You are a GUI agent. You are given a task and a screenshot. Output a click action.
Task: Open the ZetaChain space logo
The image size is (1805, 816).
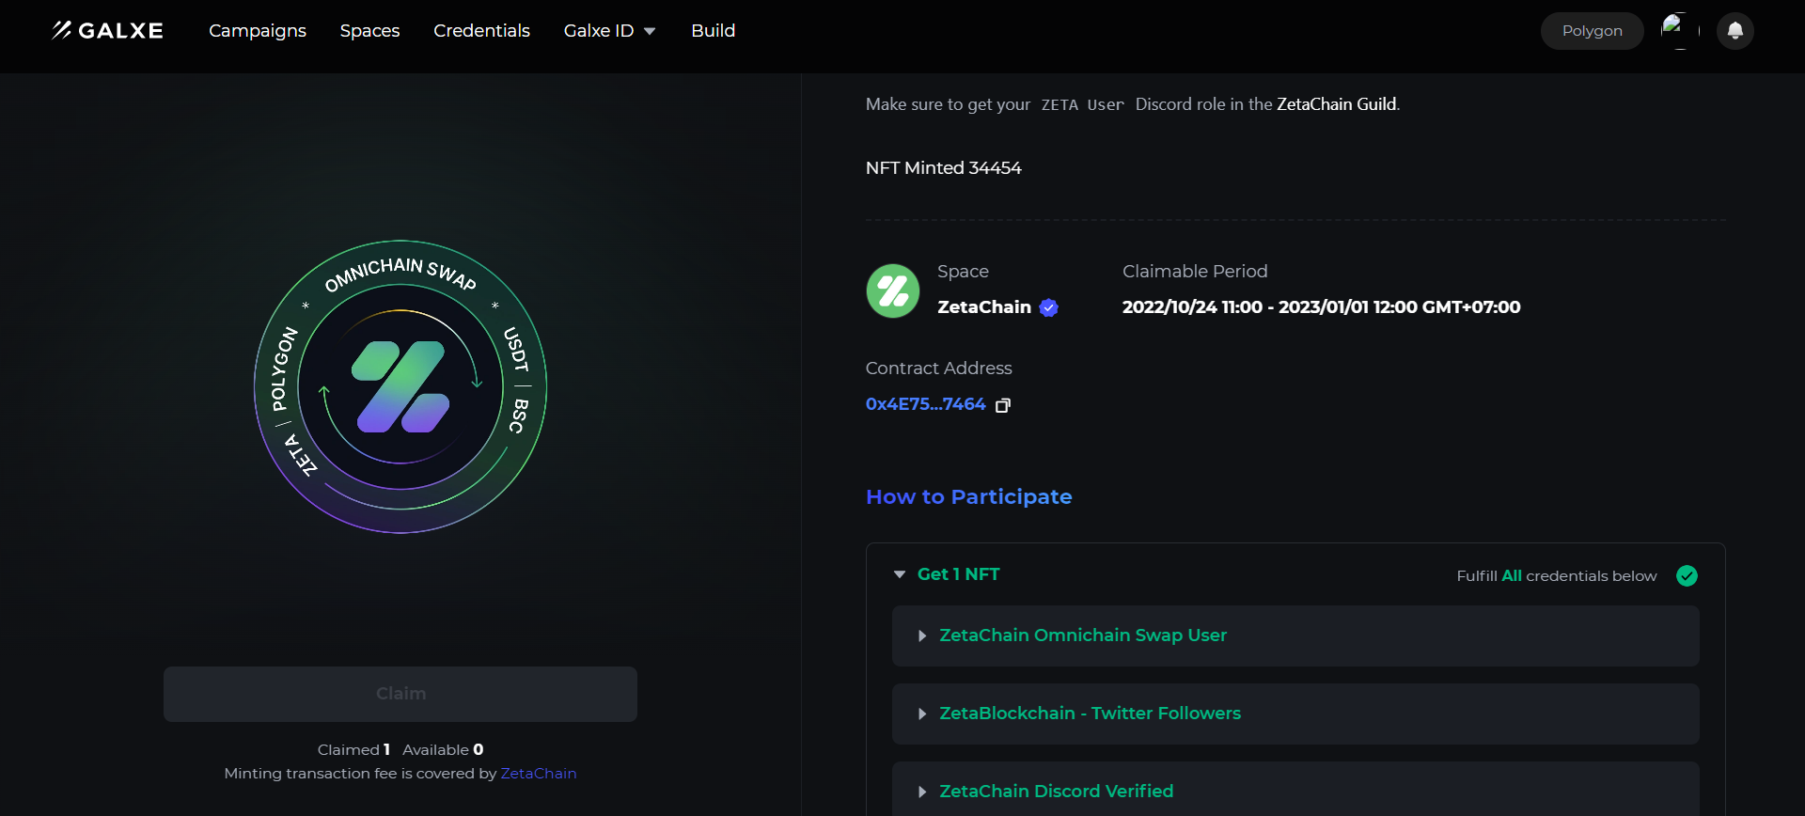(x=892, y=290)
